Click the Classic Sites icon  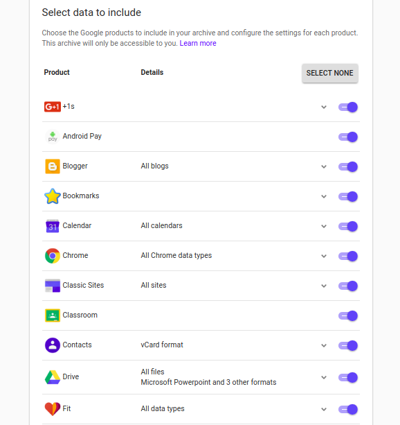53,286
